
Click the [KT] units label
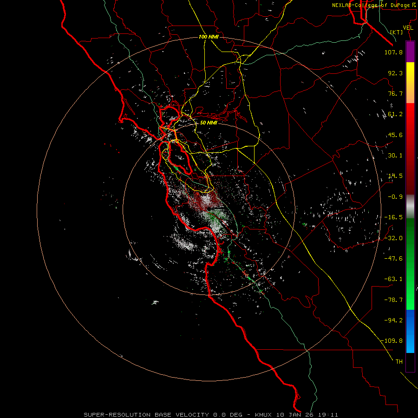(397, 32)
